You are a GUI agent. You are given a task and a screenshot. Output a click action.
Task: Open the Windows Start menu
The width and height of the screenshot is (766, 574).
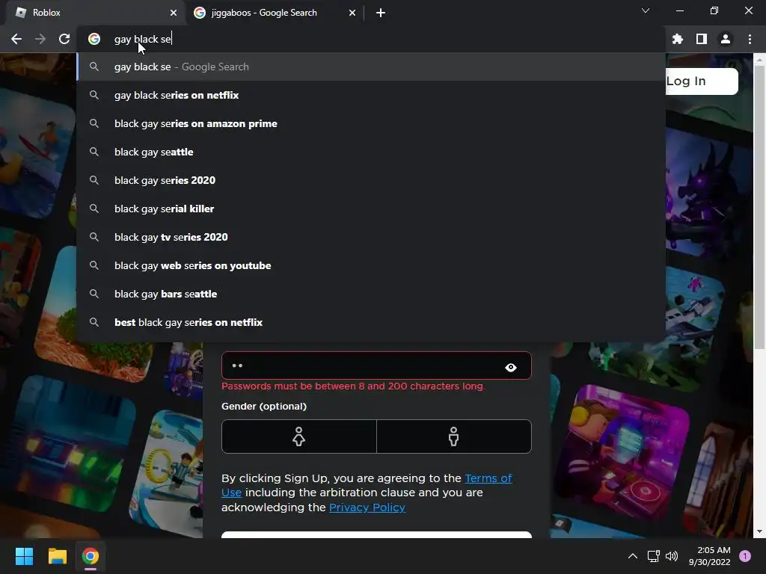tap(24, 556)
